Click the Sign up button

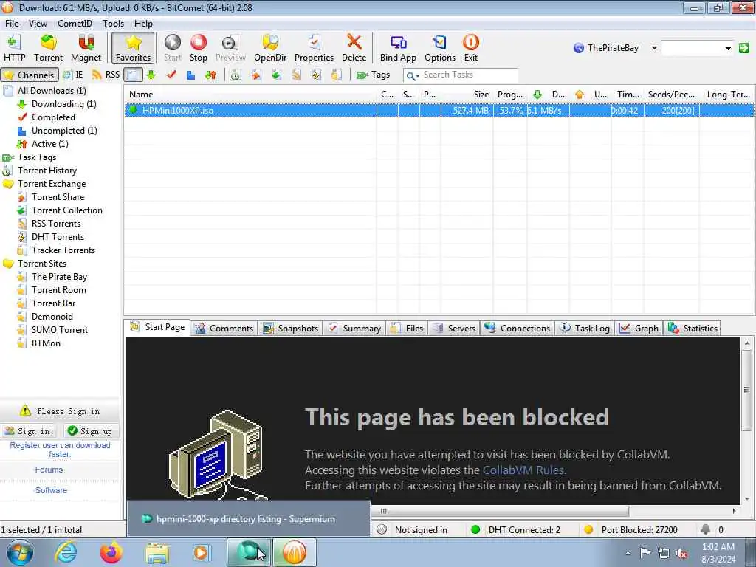pyautogui.click(x=90, y=431)
